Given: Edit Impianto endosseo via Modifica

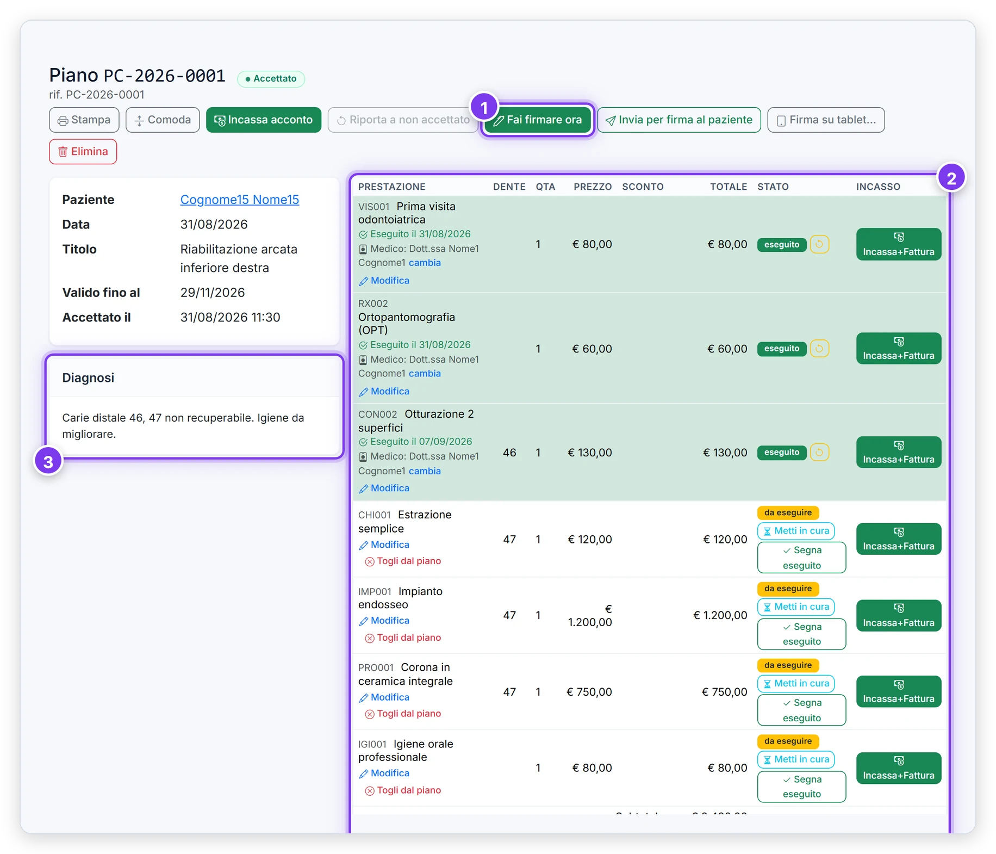Looking at the screenshot, I should click(x=384, y=621).
